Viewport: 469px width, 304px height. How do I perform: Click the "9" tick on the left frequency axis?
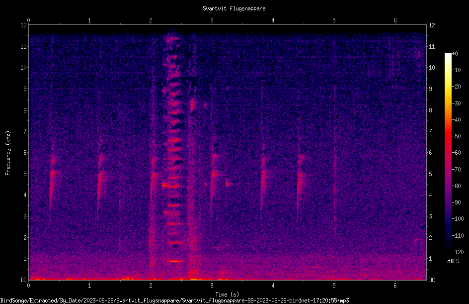tap(25, 89)
